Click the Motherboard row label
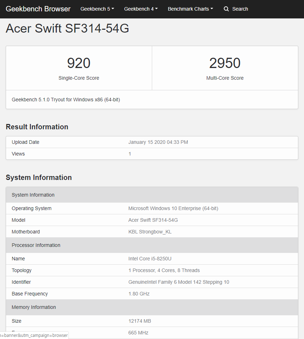Image resolution: width=304 pixels, height=339 pixels. [26, 232]
